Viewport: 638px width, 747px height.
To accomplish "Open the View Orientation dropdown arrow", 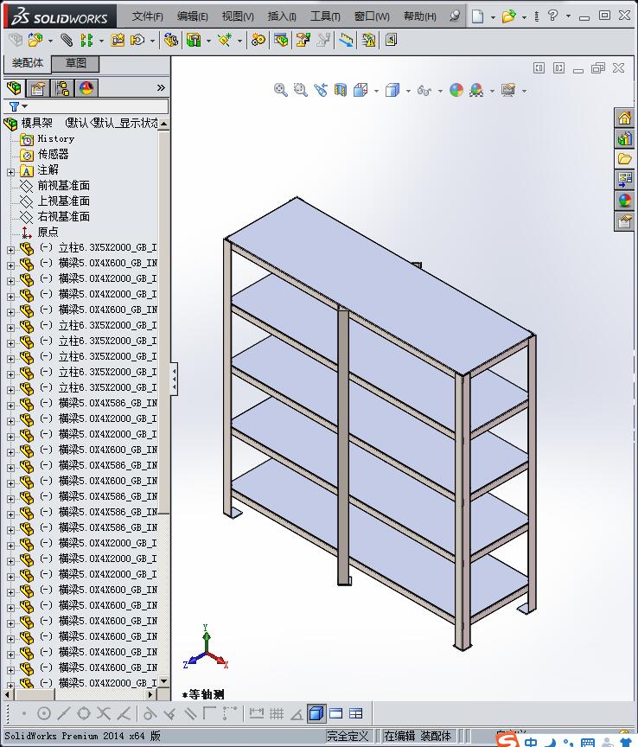I will (x=376, y=91).
